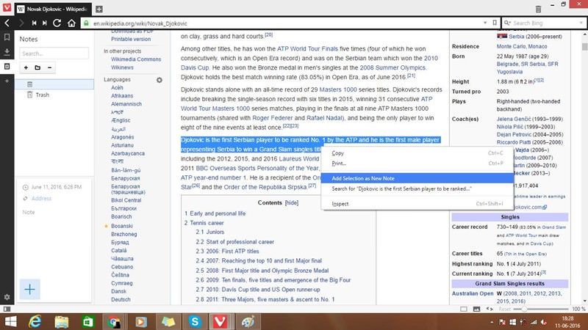
Task: Open the Downloads panel
Action: tap(7, 51)
